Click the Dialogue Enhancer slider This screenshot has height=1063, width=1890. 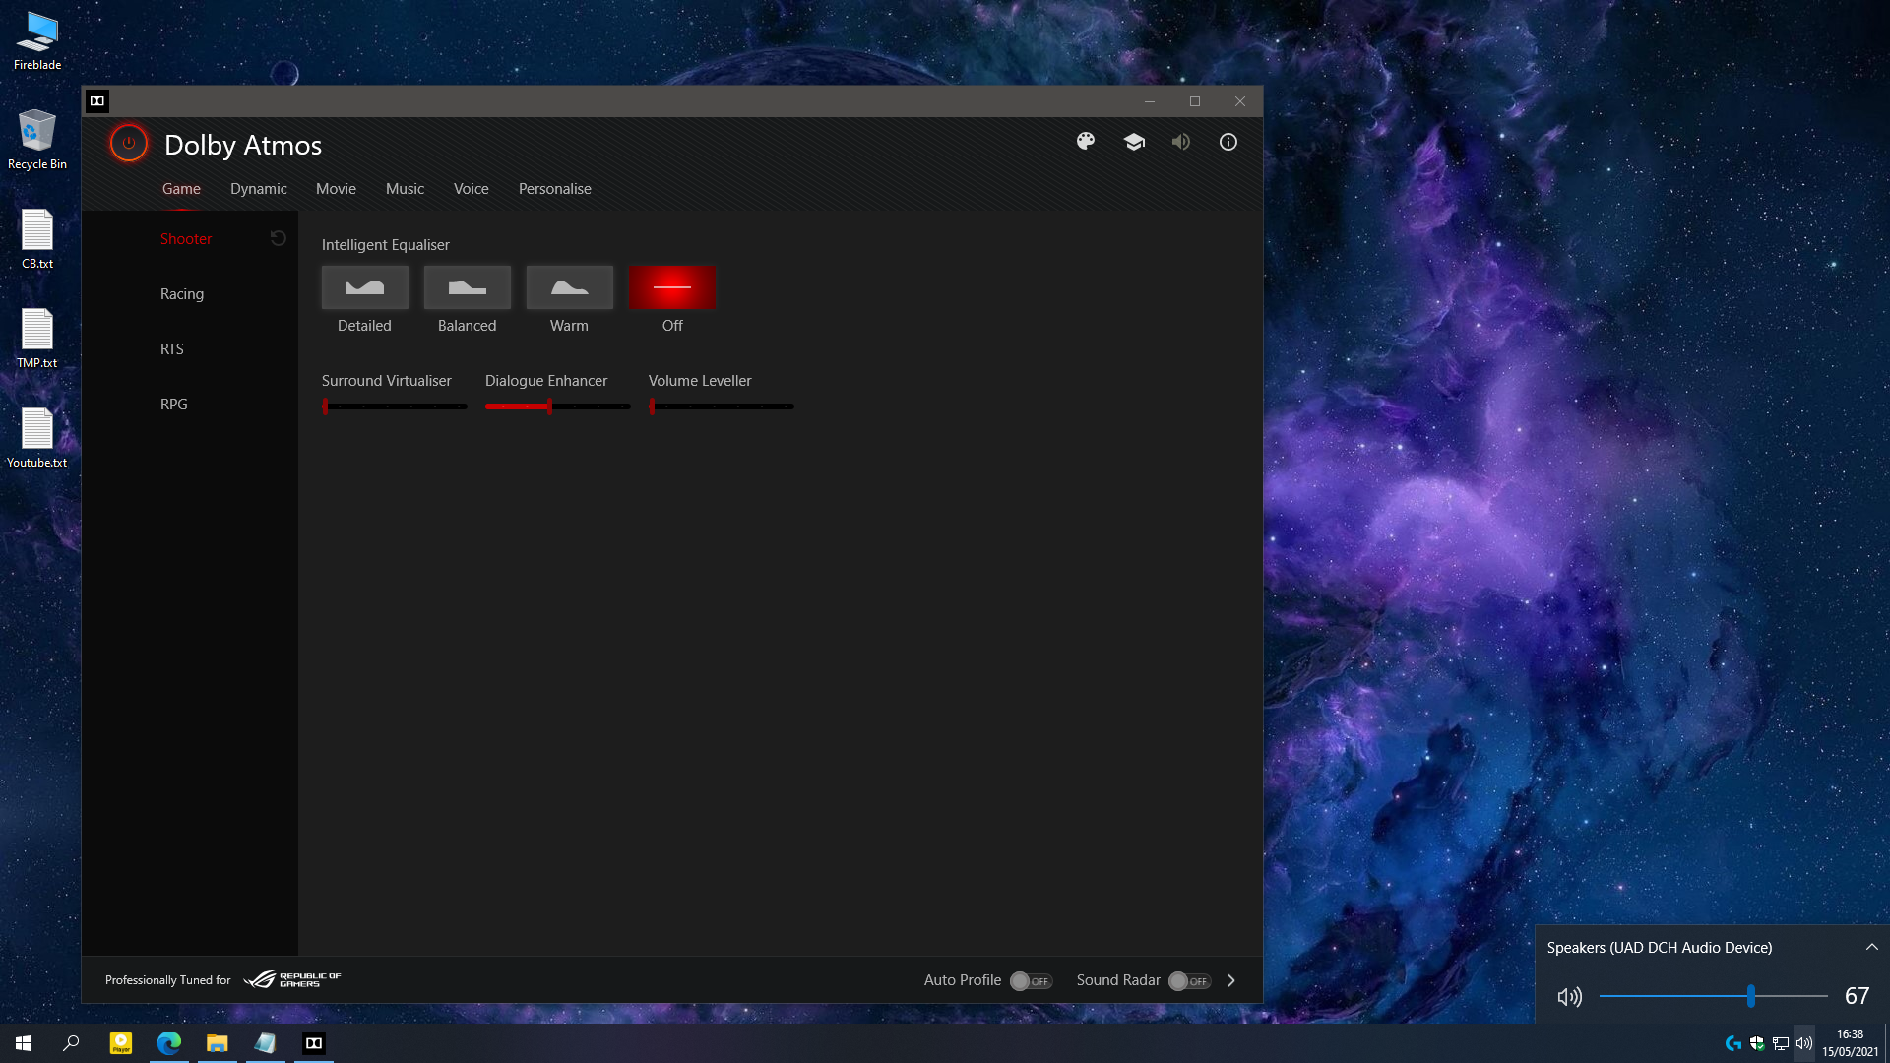coord(558,406)
